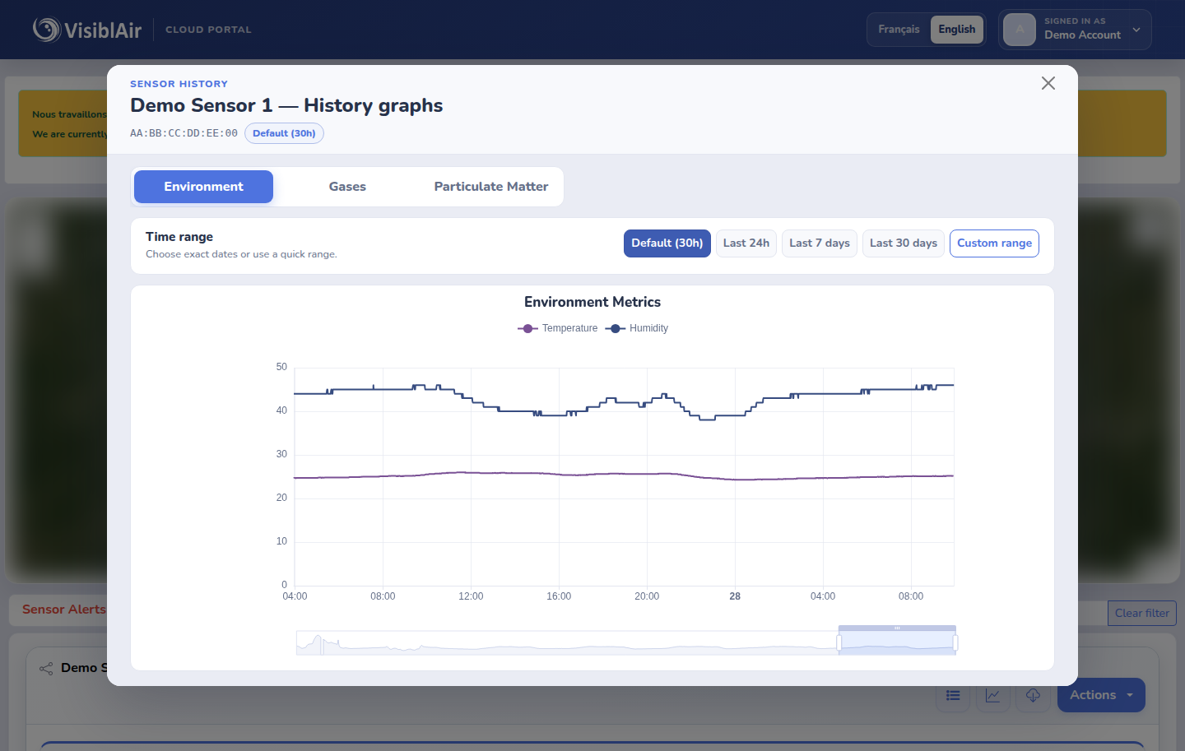Toggle the Humidity series in legend

[x=637, y=328]
